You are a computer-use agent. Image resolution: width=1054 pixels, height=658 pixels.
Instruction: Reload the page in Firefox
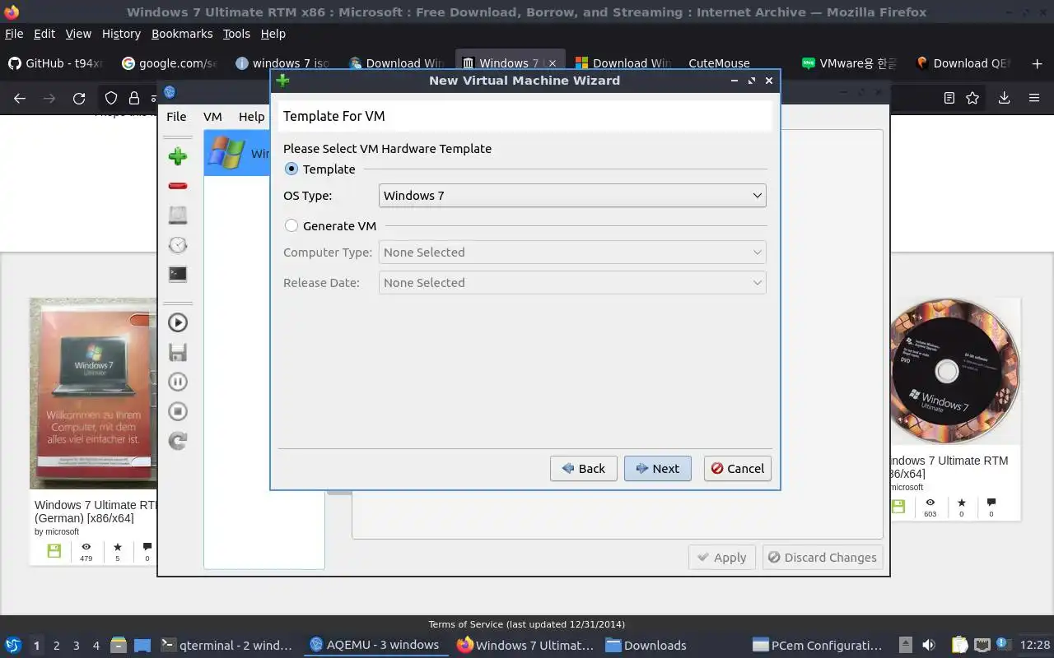79,98
